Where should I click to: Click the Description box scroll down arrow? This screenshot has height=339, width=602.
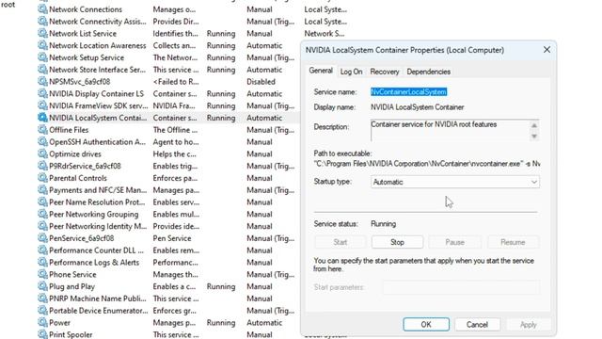[534, 136]
